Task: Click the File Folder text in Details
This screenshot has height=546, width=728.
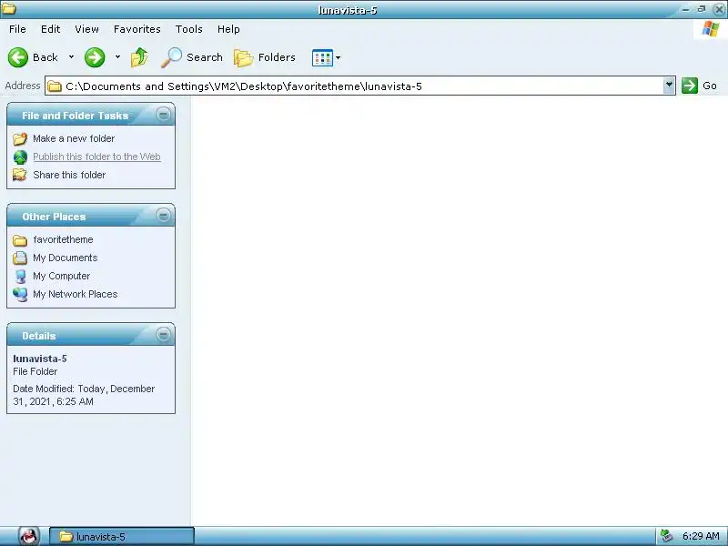Action: click(35, 371)
